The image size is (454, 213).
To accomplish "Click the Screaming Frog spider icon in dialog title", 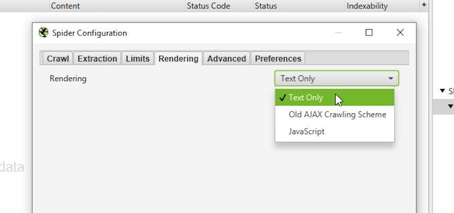I will (x=43, y=33).
